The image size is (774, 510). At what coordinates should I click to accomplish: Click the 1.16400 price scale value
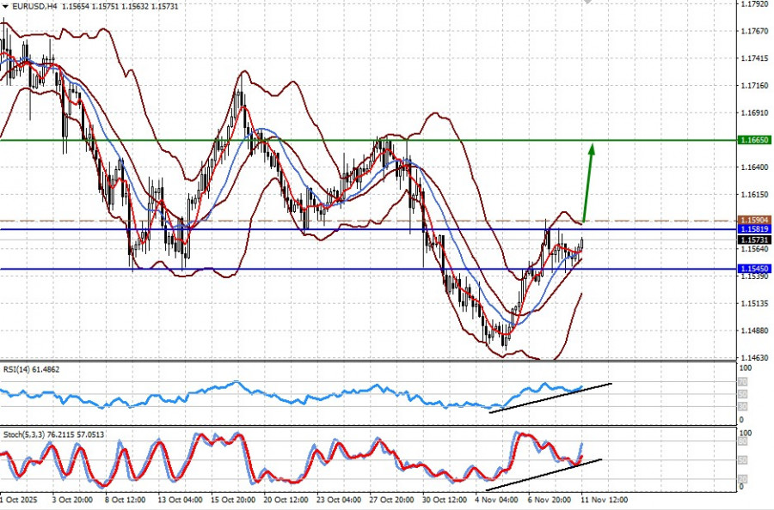point(755,167)
